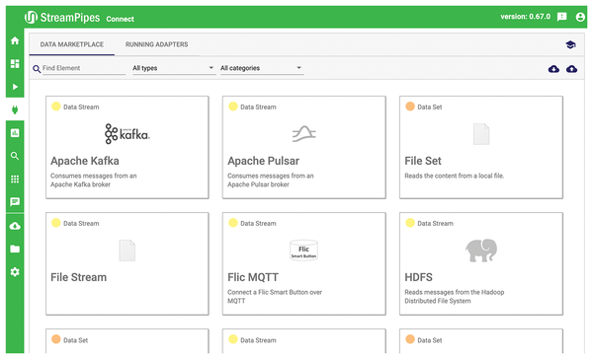Image resolution: width=593 pixels, height=359 pixels.
Task: Open the All types dropdown
Action: 174,68
